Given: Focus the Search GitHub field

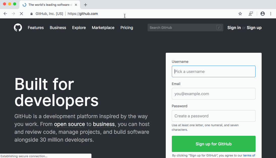Looking at the screenshot, I should pyautogui.click(x=185, y=28).
